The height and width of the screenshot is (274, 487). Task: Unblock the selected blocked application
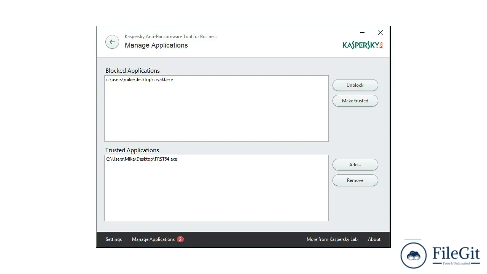pos(355,85)
